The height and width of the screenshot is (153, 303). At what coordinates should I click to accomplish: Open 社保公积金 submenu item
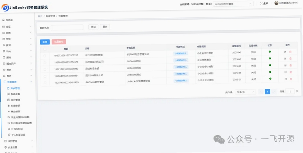[15, 129]
